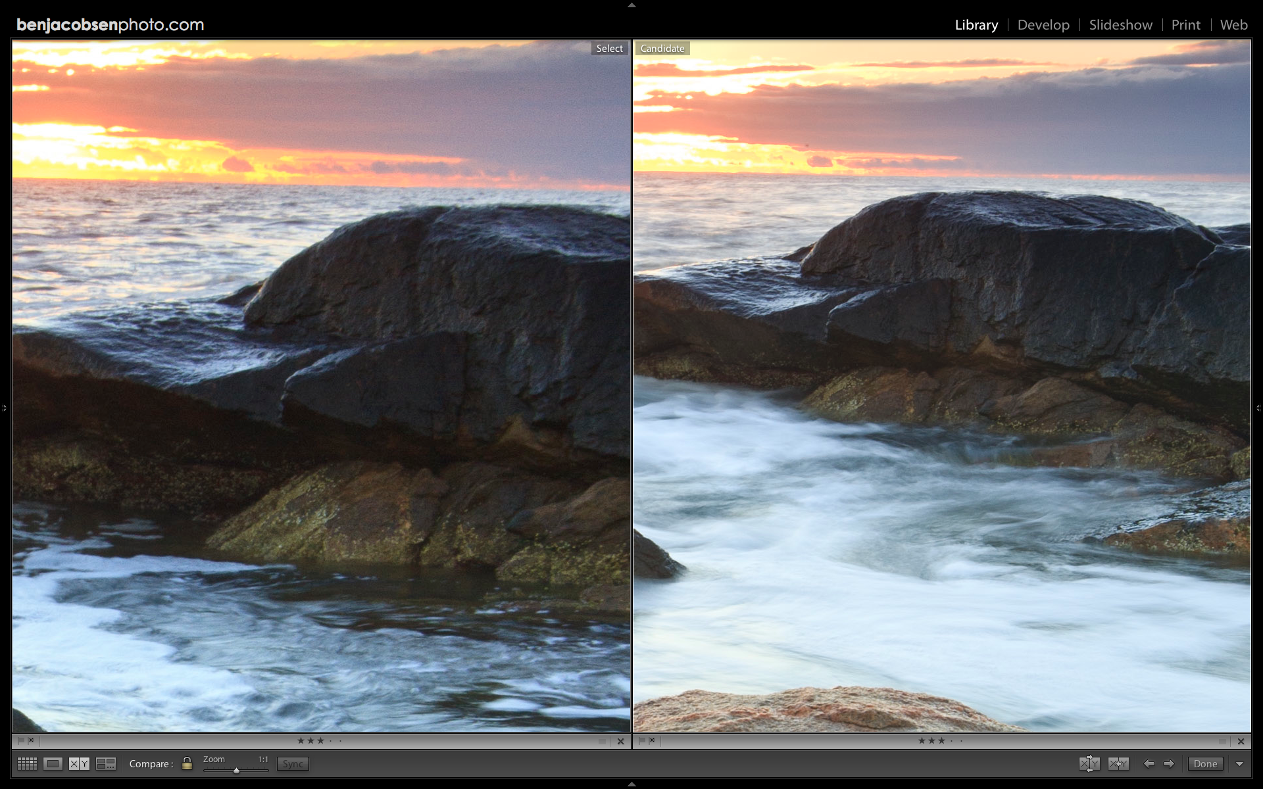The image size is (1263, 789).
Task: Switch to Loupe view
Action: (x=53, y=763)
